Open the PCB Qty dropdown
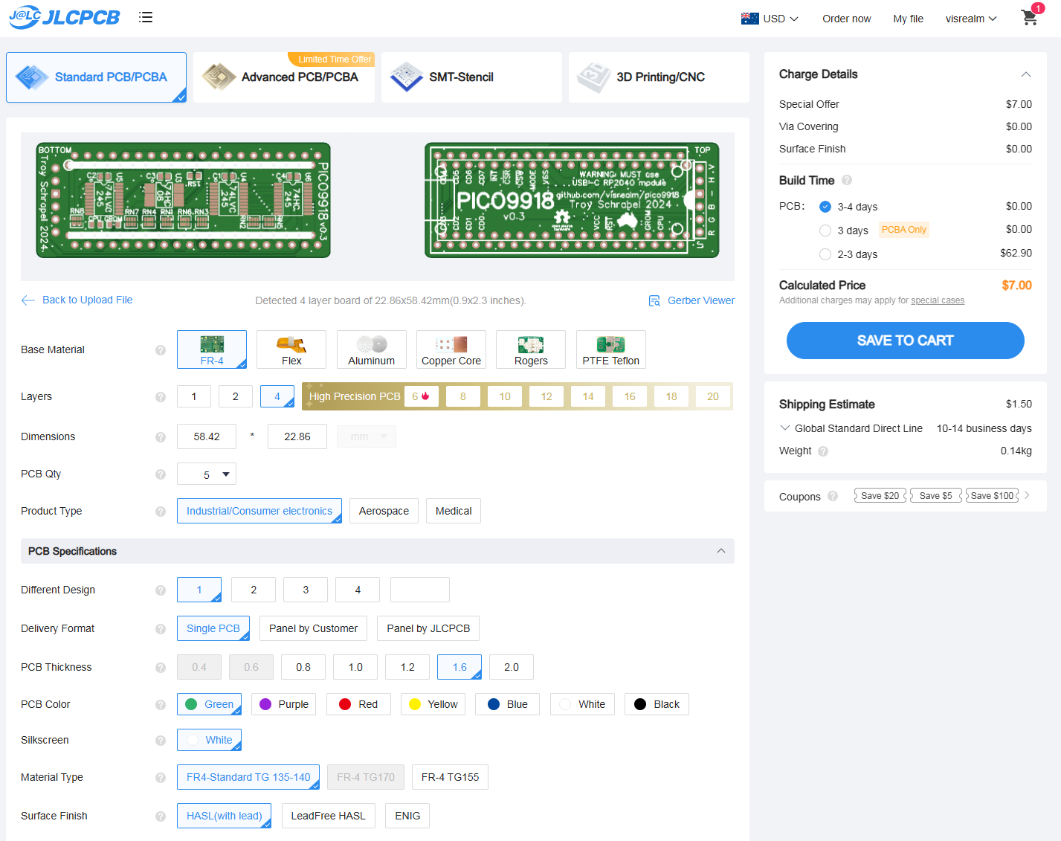 tap(207, 474)
